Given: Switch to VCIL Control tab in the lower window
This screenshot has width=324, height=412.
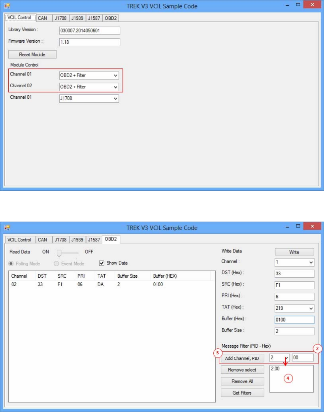Looking at the screenshot, I should [x=19, y=240].
